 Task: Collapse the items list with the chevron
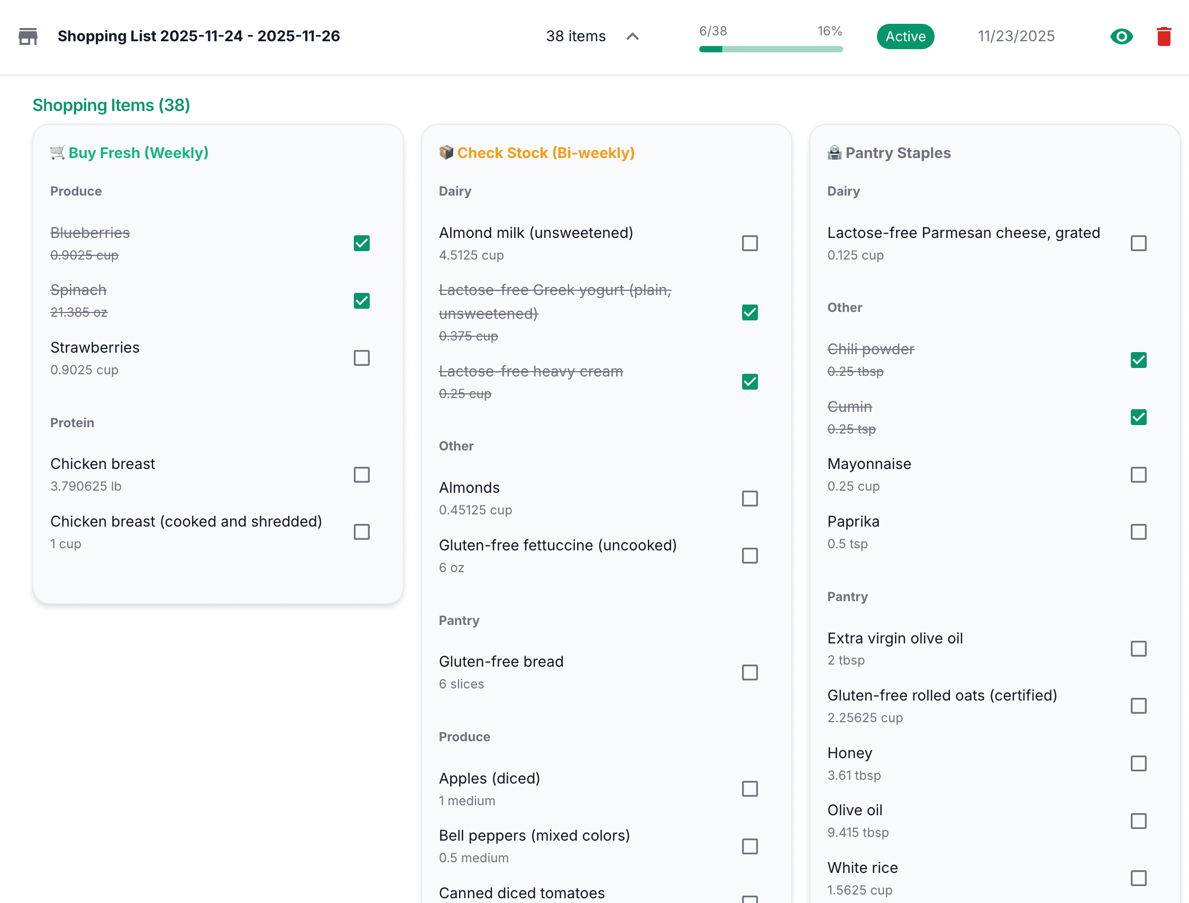click(x=633, y=37)
